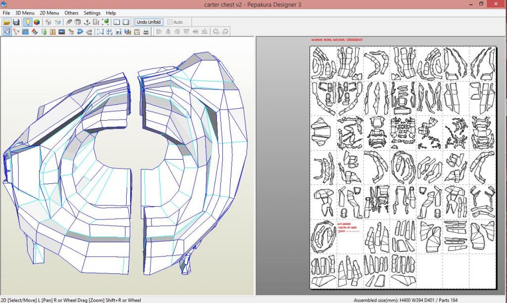Select the Select/Move pointer tool
Viewport: 507px width, 303px height.
tap(7, 32)
